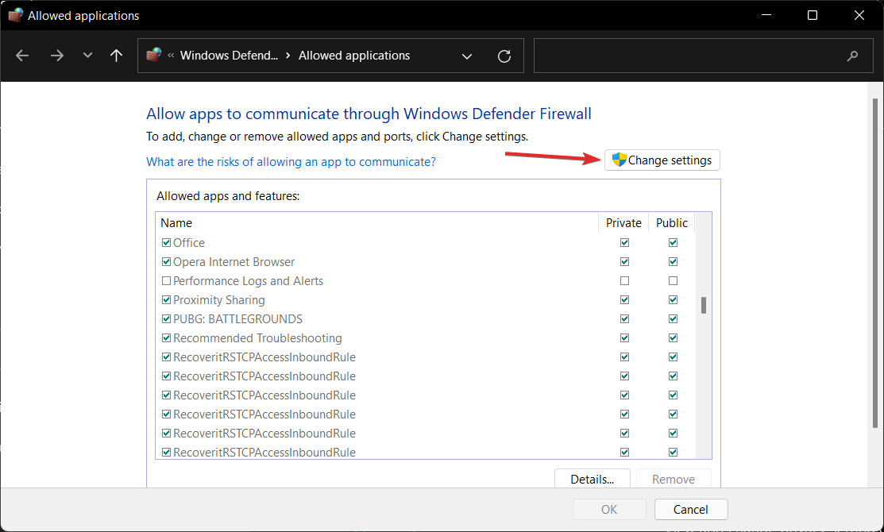
Task: Select Allowed applications breadcrumb item
Action: pos(354,56)
